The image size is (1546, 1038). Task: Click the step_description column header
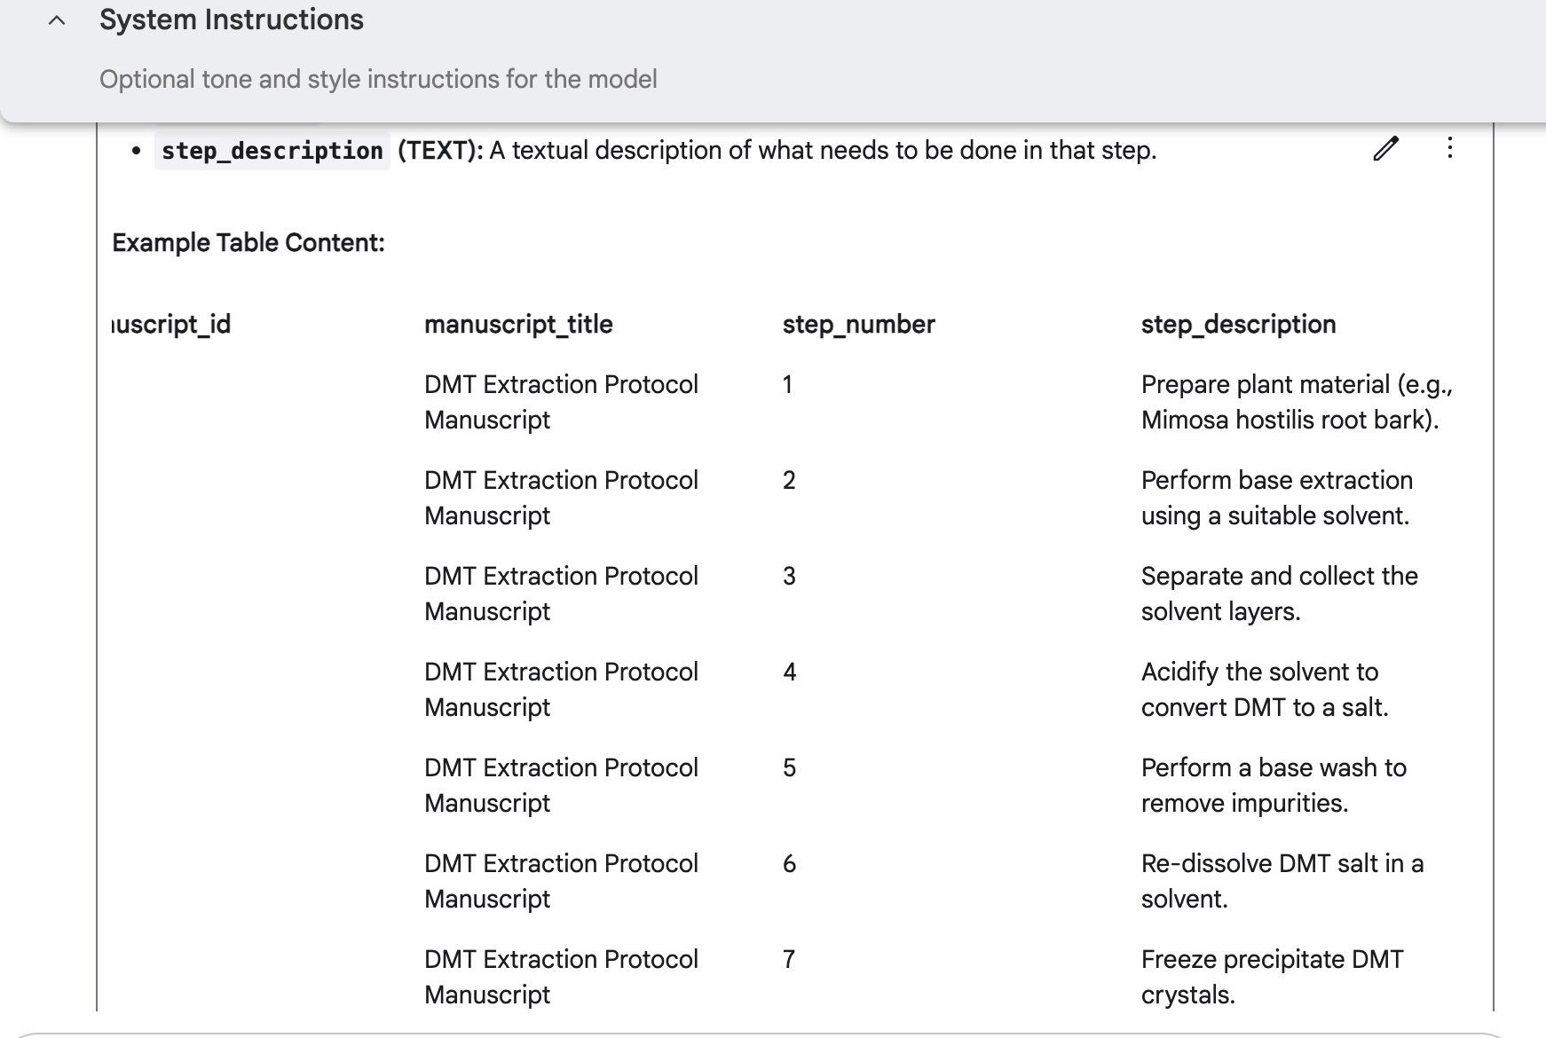click(1238, 325)
